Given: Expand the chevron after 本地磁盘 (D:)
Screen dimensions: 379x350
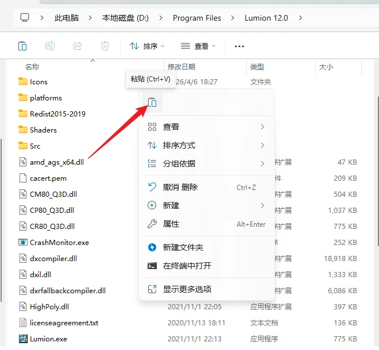Looking at the screenshot, I should [x=161, y=18].
